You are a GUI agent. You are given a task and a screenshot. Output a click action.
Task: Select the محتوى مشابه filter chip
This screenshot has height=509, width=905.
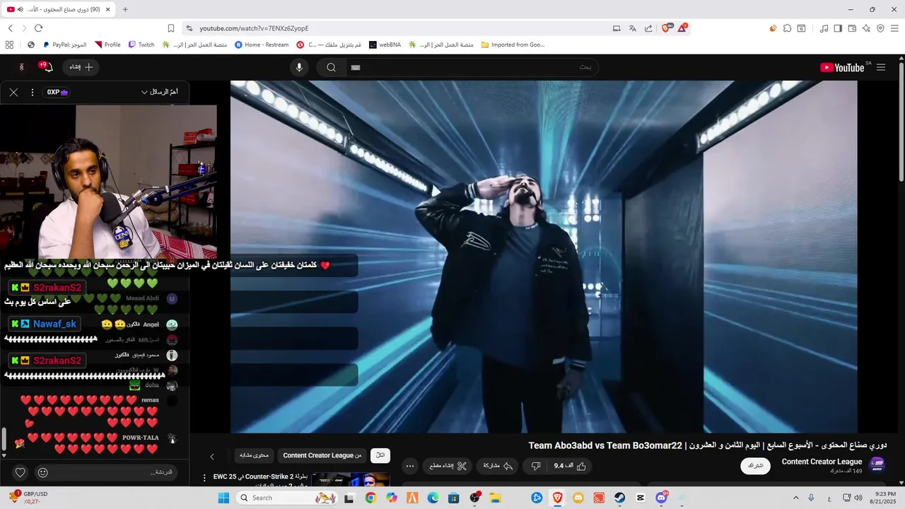tap(254, 455)
